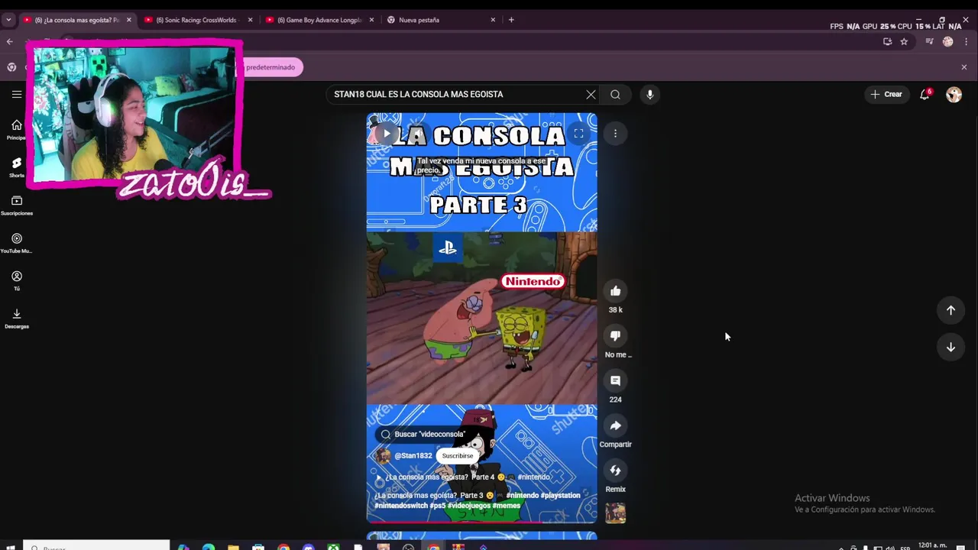Screen dimensions: 978x550
Task: Open the Tú profile sidebar item
Action: pos(16,280)
